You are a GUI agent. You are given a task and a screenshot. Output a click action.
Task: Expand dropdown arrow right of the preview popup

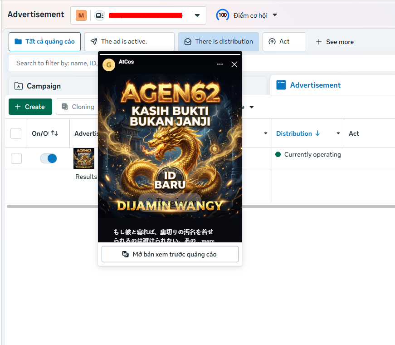point(251,107)
